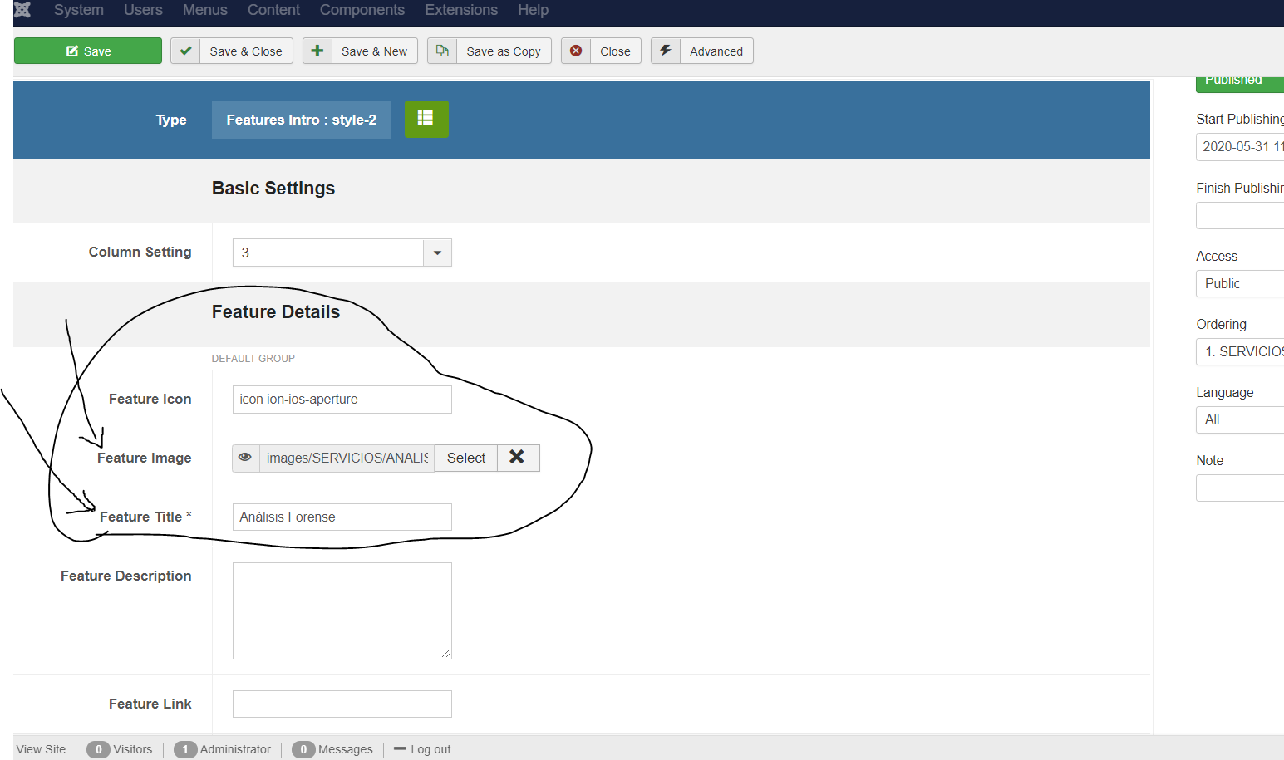The image size is (1284, 760).
Task: Open the Help menu
Action: [x=533, y=10]
